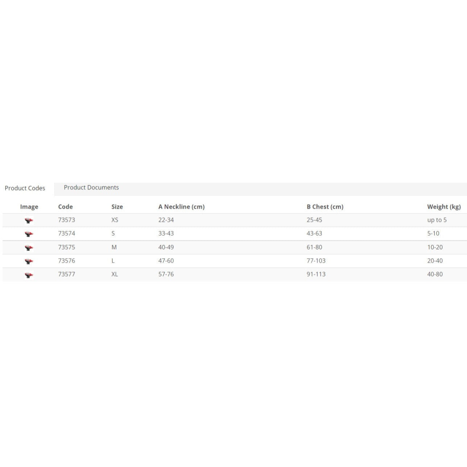The width and height of the screenshot is (467, 467).
Task: Select the Product Codes tab
Action: 25,188
